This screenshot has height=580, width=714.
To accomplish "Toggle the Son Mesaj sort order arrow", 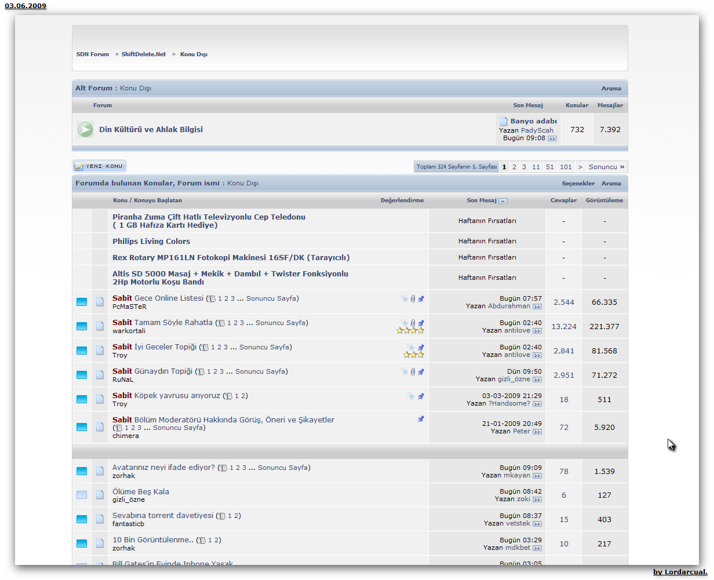I will [503, 201].
